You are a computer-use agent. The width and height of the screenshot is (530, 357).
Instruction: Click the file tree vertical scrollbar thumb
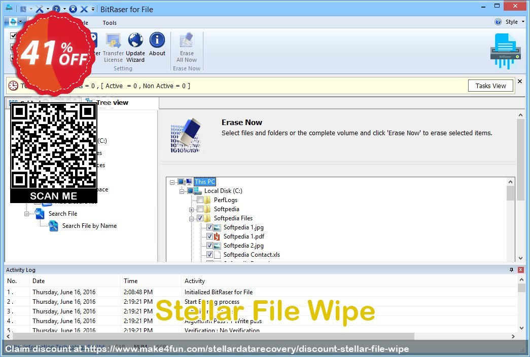pyautogui.click(x=510, y=193)
